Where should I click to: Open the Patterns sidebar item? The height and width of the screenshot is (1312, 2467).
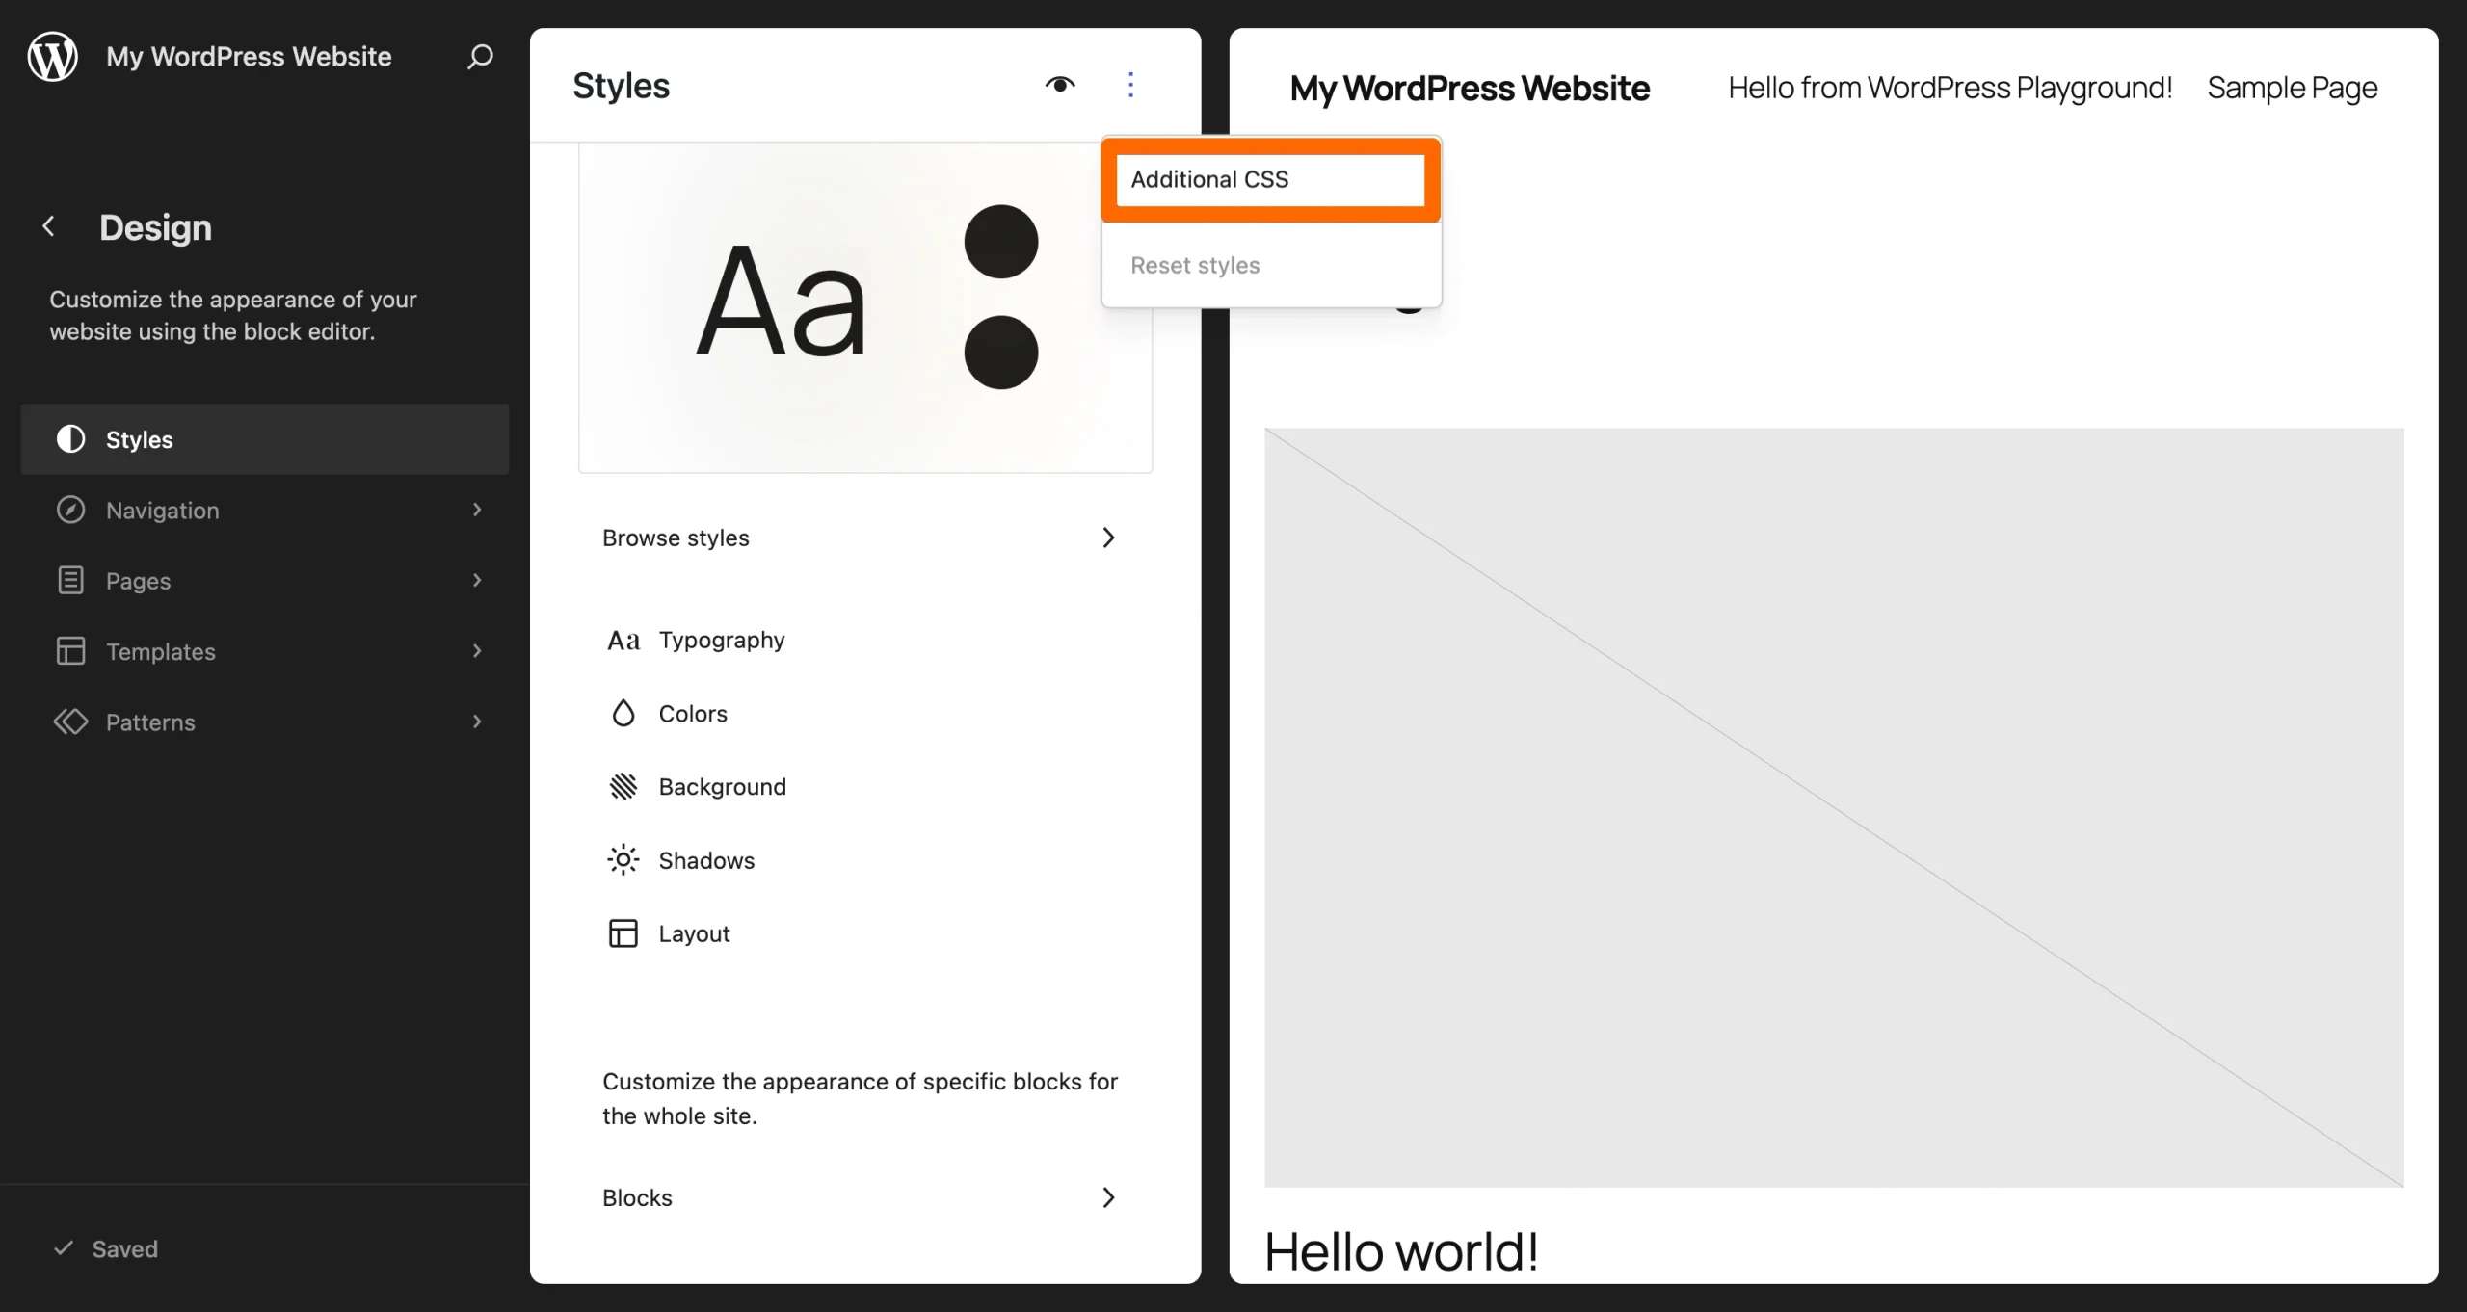[x=265, y=722]
